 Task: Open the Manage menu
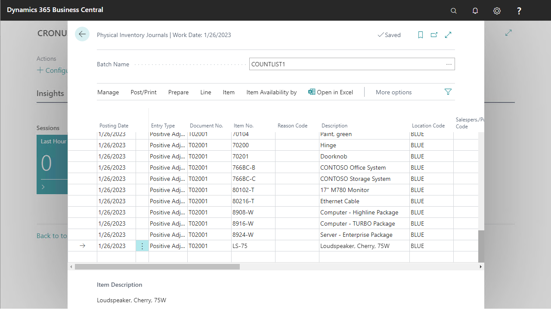(x=108, y=92)
